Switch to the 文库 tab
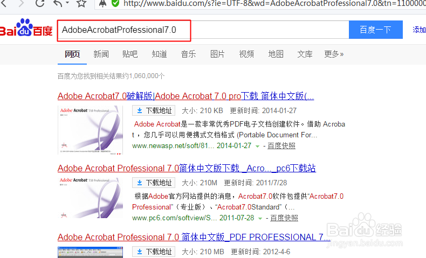This screenshot has height=258, width=426. (x=305, y=54)
